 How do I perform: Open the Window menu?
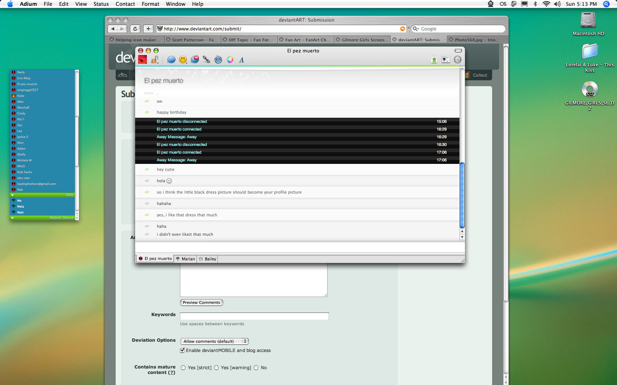click(x=176, y=4)
